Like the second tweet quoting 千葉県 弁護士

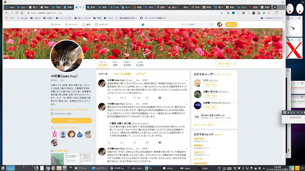pyautogui.click(x=134, y=142)
